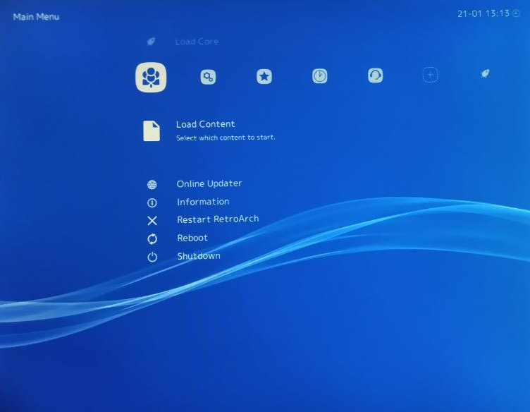530x412 pixels.
Task: Choose the Shutdown entry
Action: 199,256
